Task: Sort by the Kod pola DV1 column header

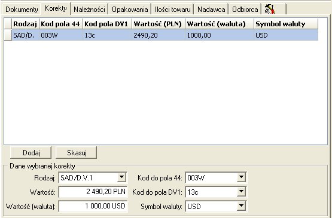Action: pos(107,24)
